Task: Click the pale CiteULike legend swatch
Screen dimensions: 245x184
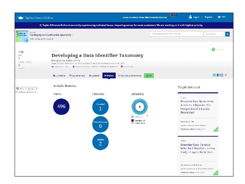Action: click(132, 123)
